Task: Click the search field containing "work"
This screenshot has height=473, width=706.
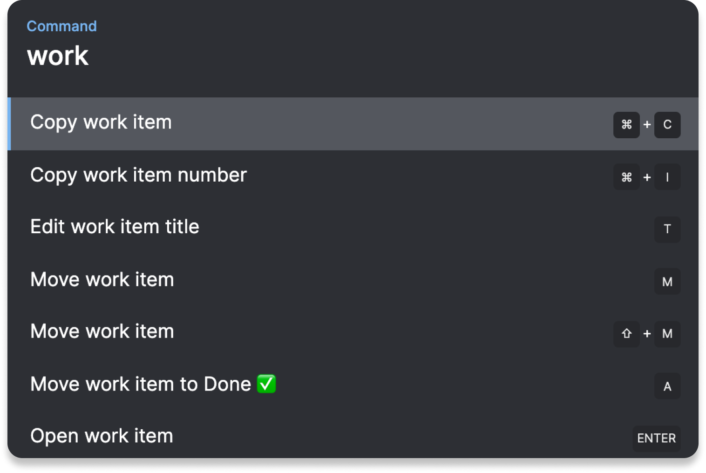Action: 58,56
